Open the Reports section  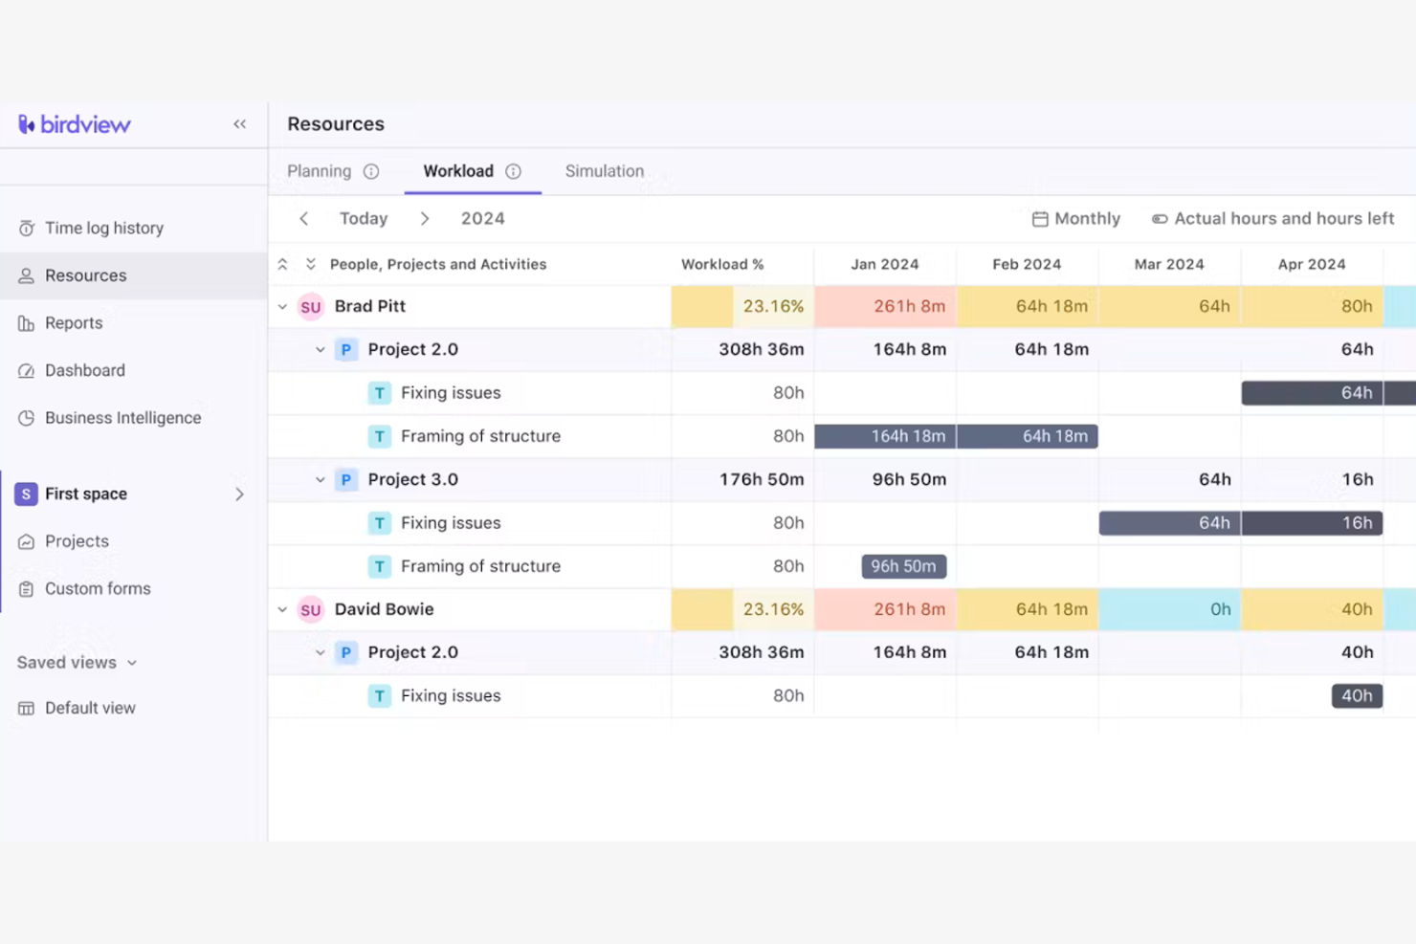[74, 322]
